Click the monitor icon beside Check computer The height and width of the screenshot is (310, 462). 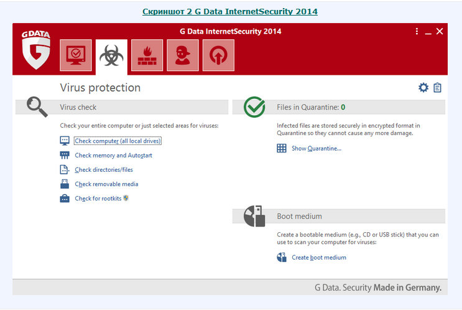coord(65,141)
